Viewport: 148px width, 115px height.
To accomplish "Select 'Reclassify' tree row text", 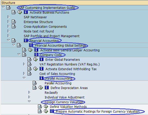I will pos(51,93).
